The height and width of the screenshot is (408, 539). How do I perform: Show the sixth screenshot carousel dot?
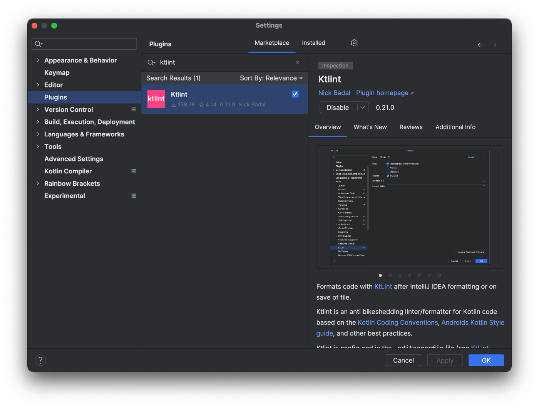point(429,275)
